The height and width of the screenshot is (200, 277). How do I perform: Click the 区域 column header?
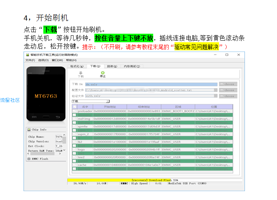point(178,107)
